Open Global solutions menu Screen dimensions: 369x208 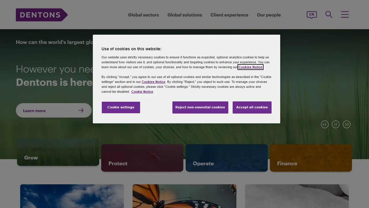184,15
